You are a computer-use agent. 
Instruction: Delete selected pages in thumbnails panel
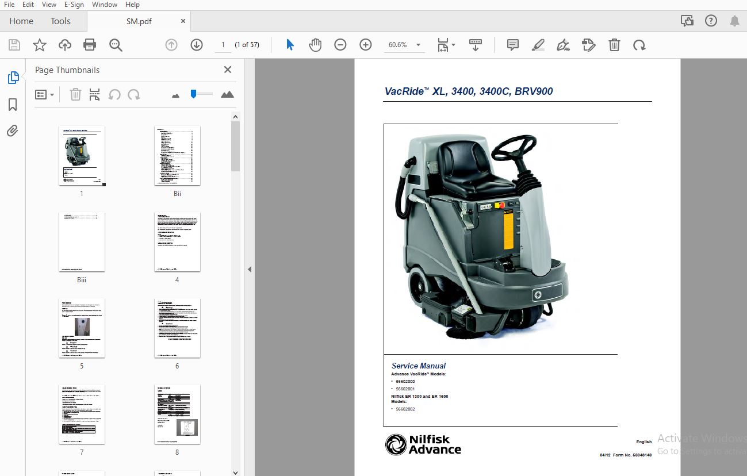pyautogui.click(x=75, y=95)
